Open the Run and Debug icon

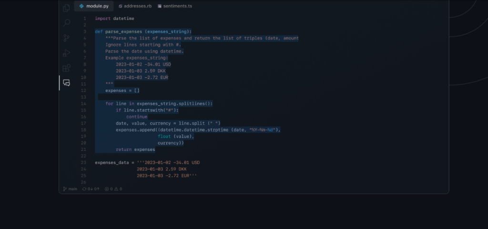67,53
